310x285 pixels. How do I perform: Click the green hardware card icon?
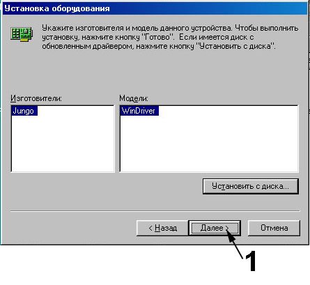22,34
